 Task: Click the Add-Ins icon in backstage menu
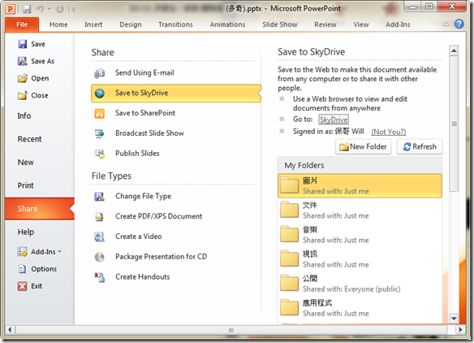pos(23,252)
